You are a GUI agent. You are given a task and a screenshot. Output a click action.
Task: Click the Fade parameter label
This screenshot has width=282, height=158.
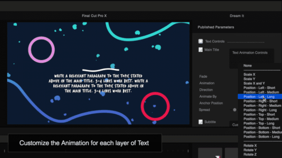[x=203, y=76]
